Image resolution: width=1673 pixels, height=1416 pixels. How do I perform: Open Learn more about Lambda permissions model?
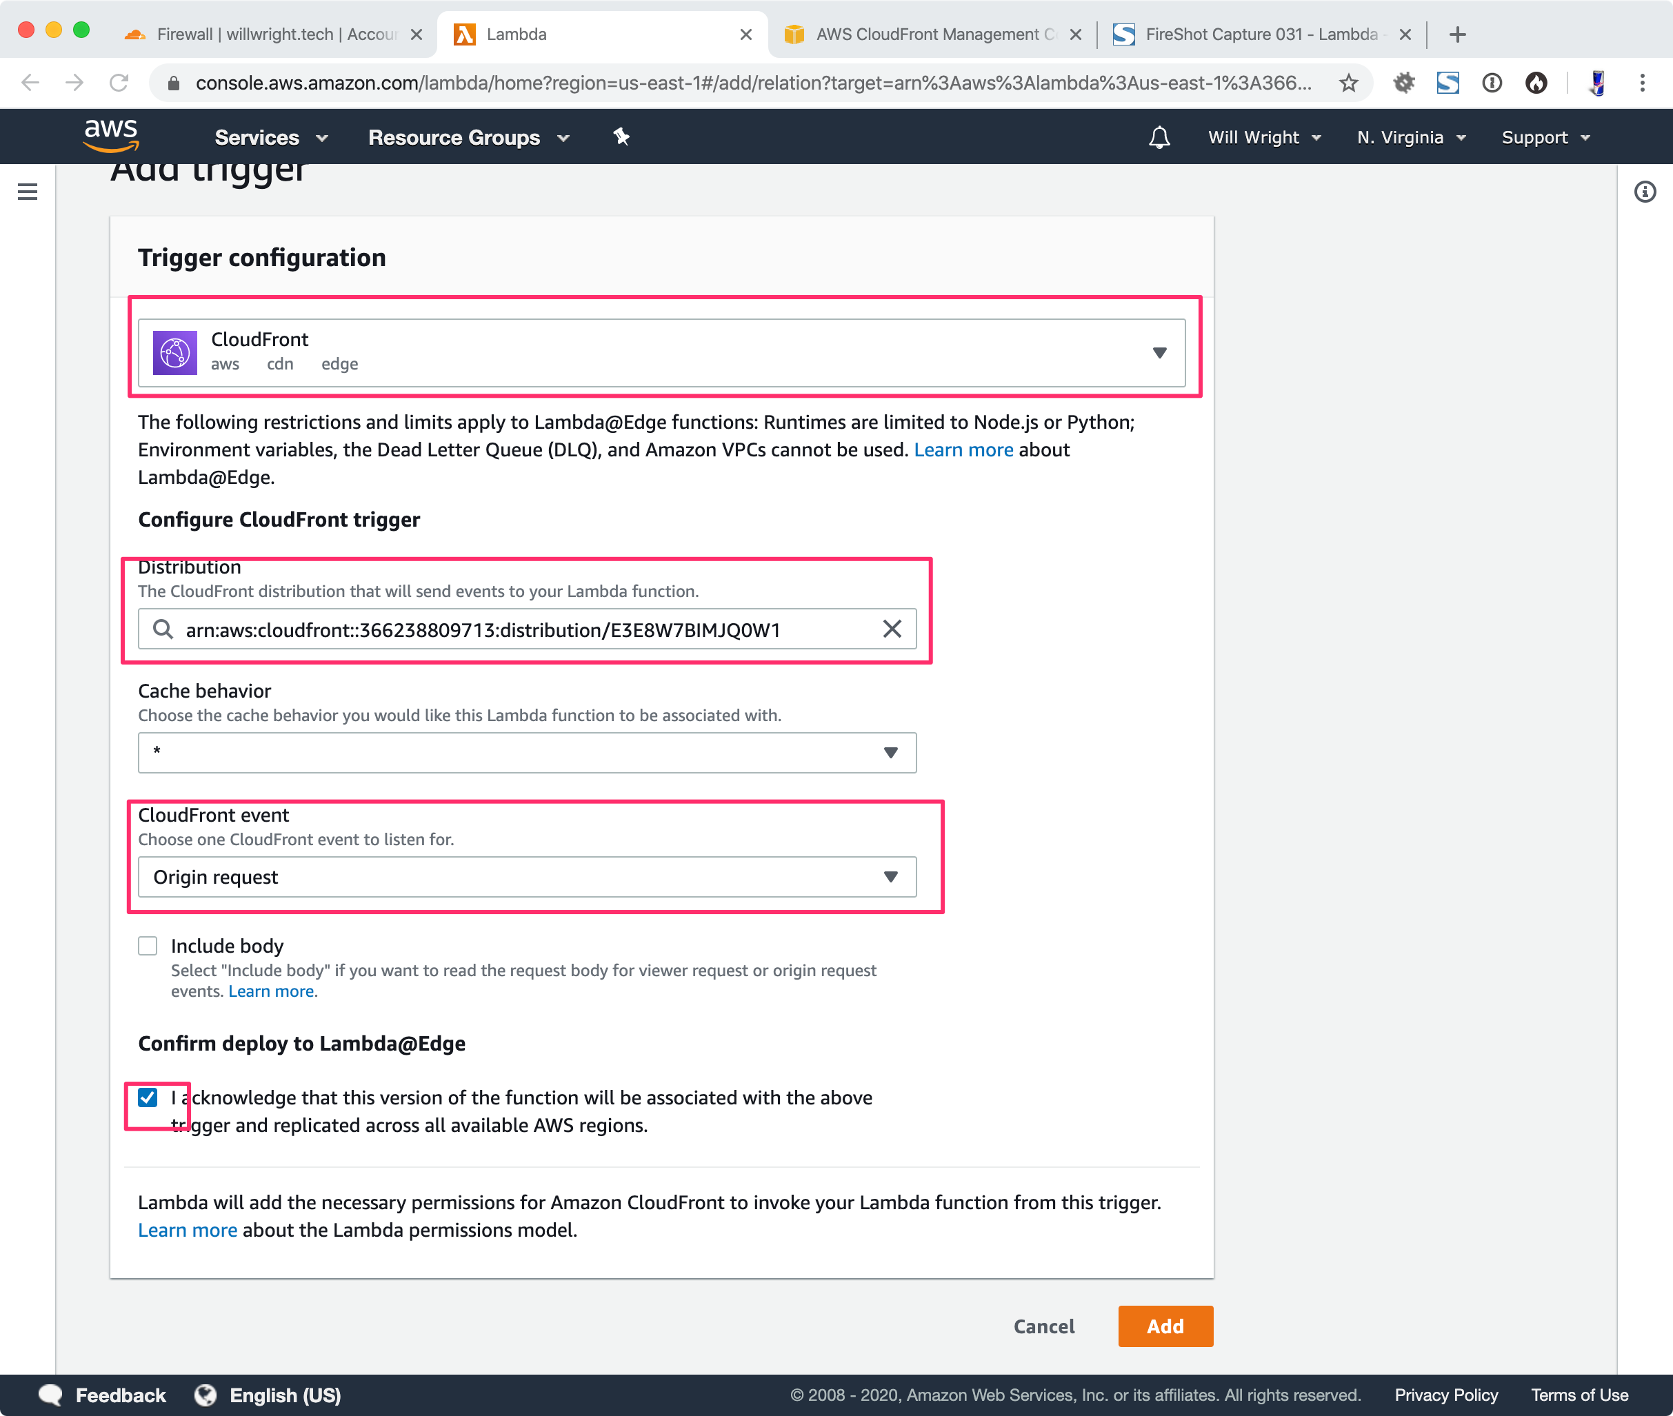187,1230
